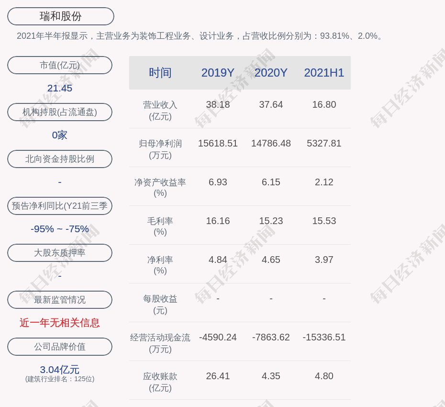Open the 北向资金持股比例 label
The image size is (445, 407).
click(x=60, y=159)
